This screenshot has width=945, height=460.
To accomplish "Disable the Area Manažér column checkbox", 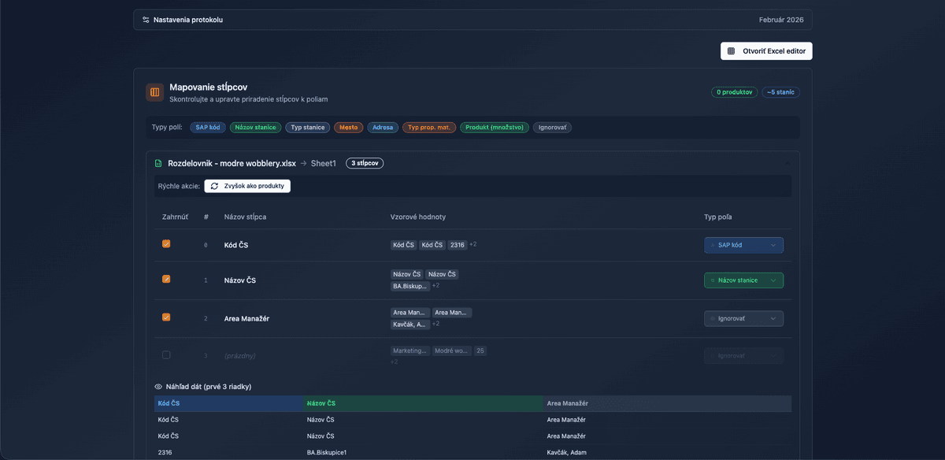I will [x=166, y=317].
